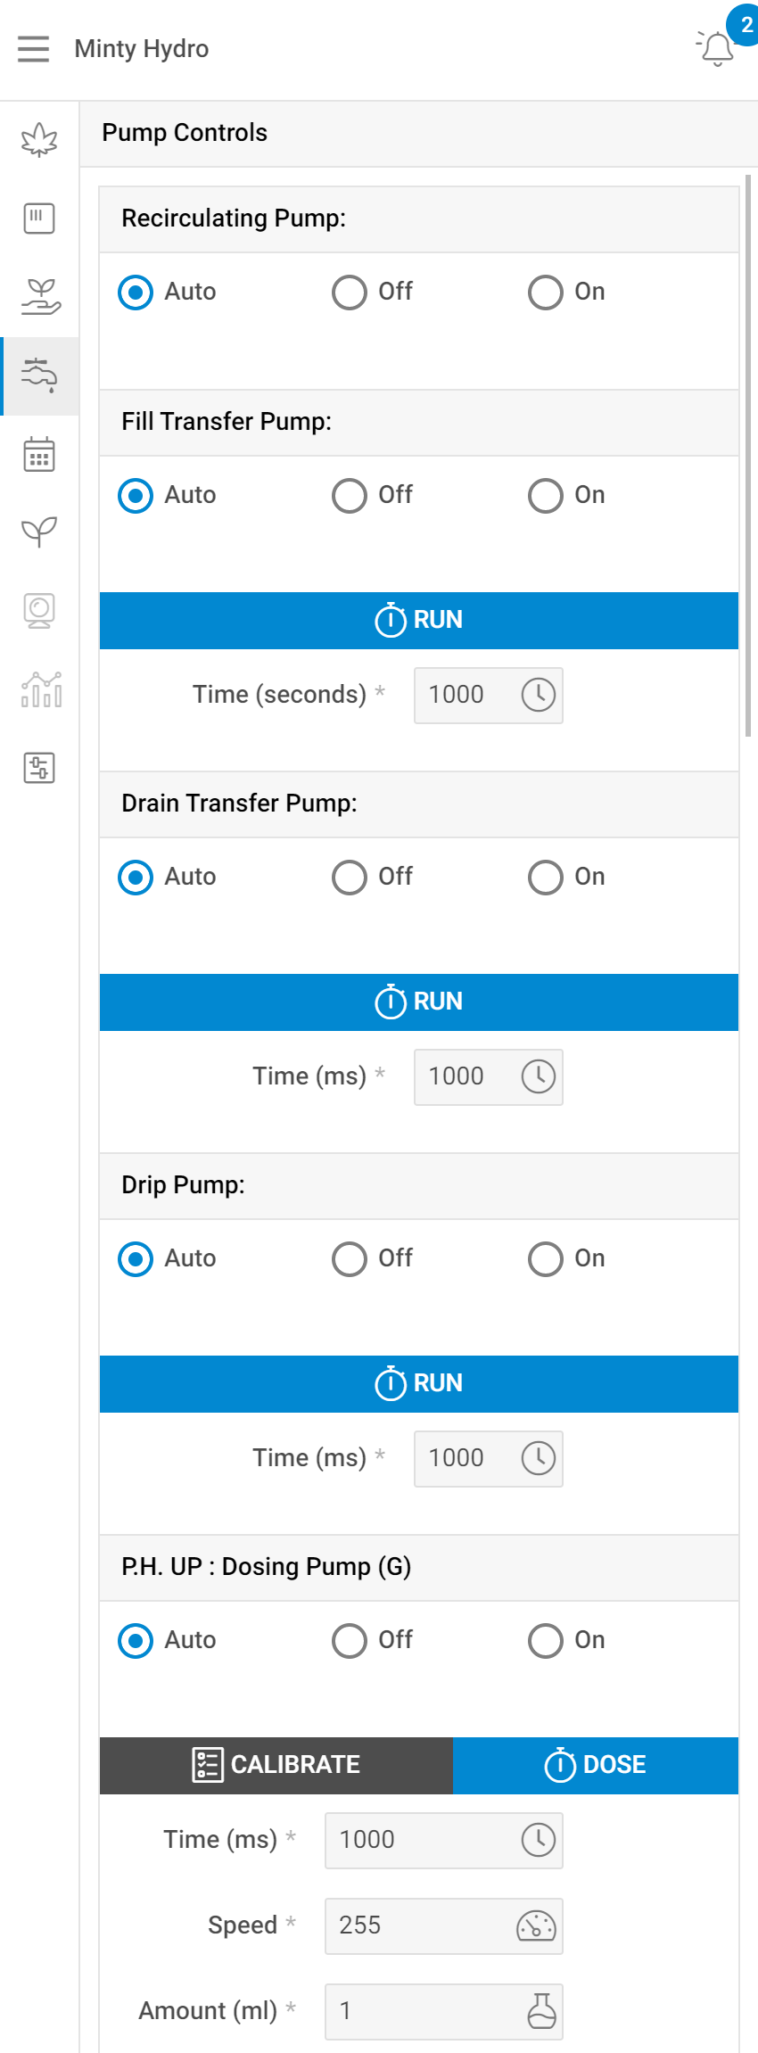The width and height of the screenshot is (758, 2053).
Task: Switch to the DOSE tab
Action: [x=596, y=1765]
